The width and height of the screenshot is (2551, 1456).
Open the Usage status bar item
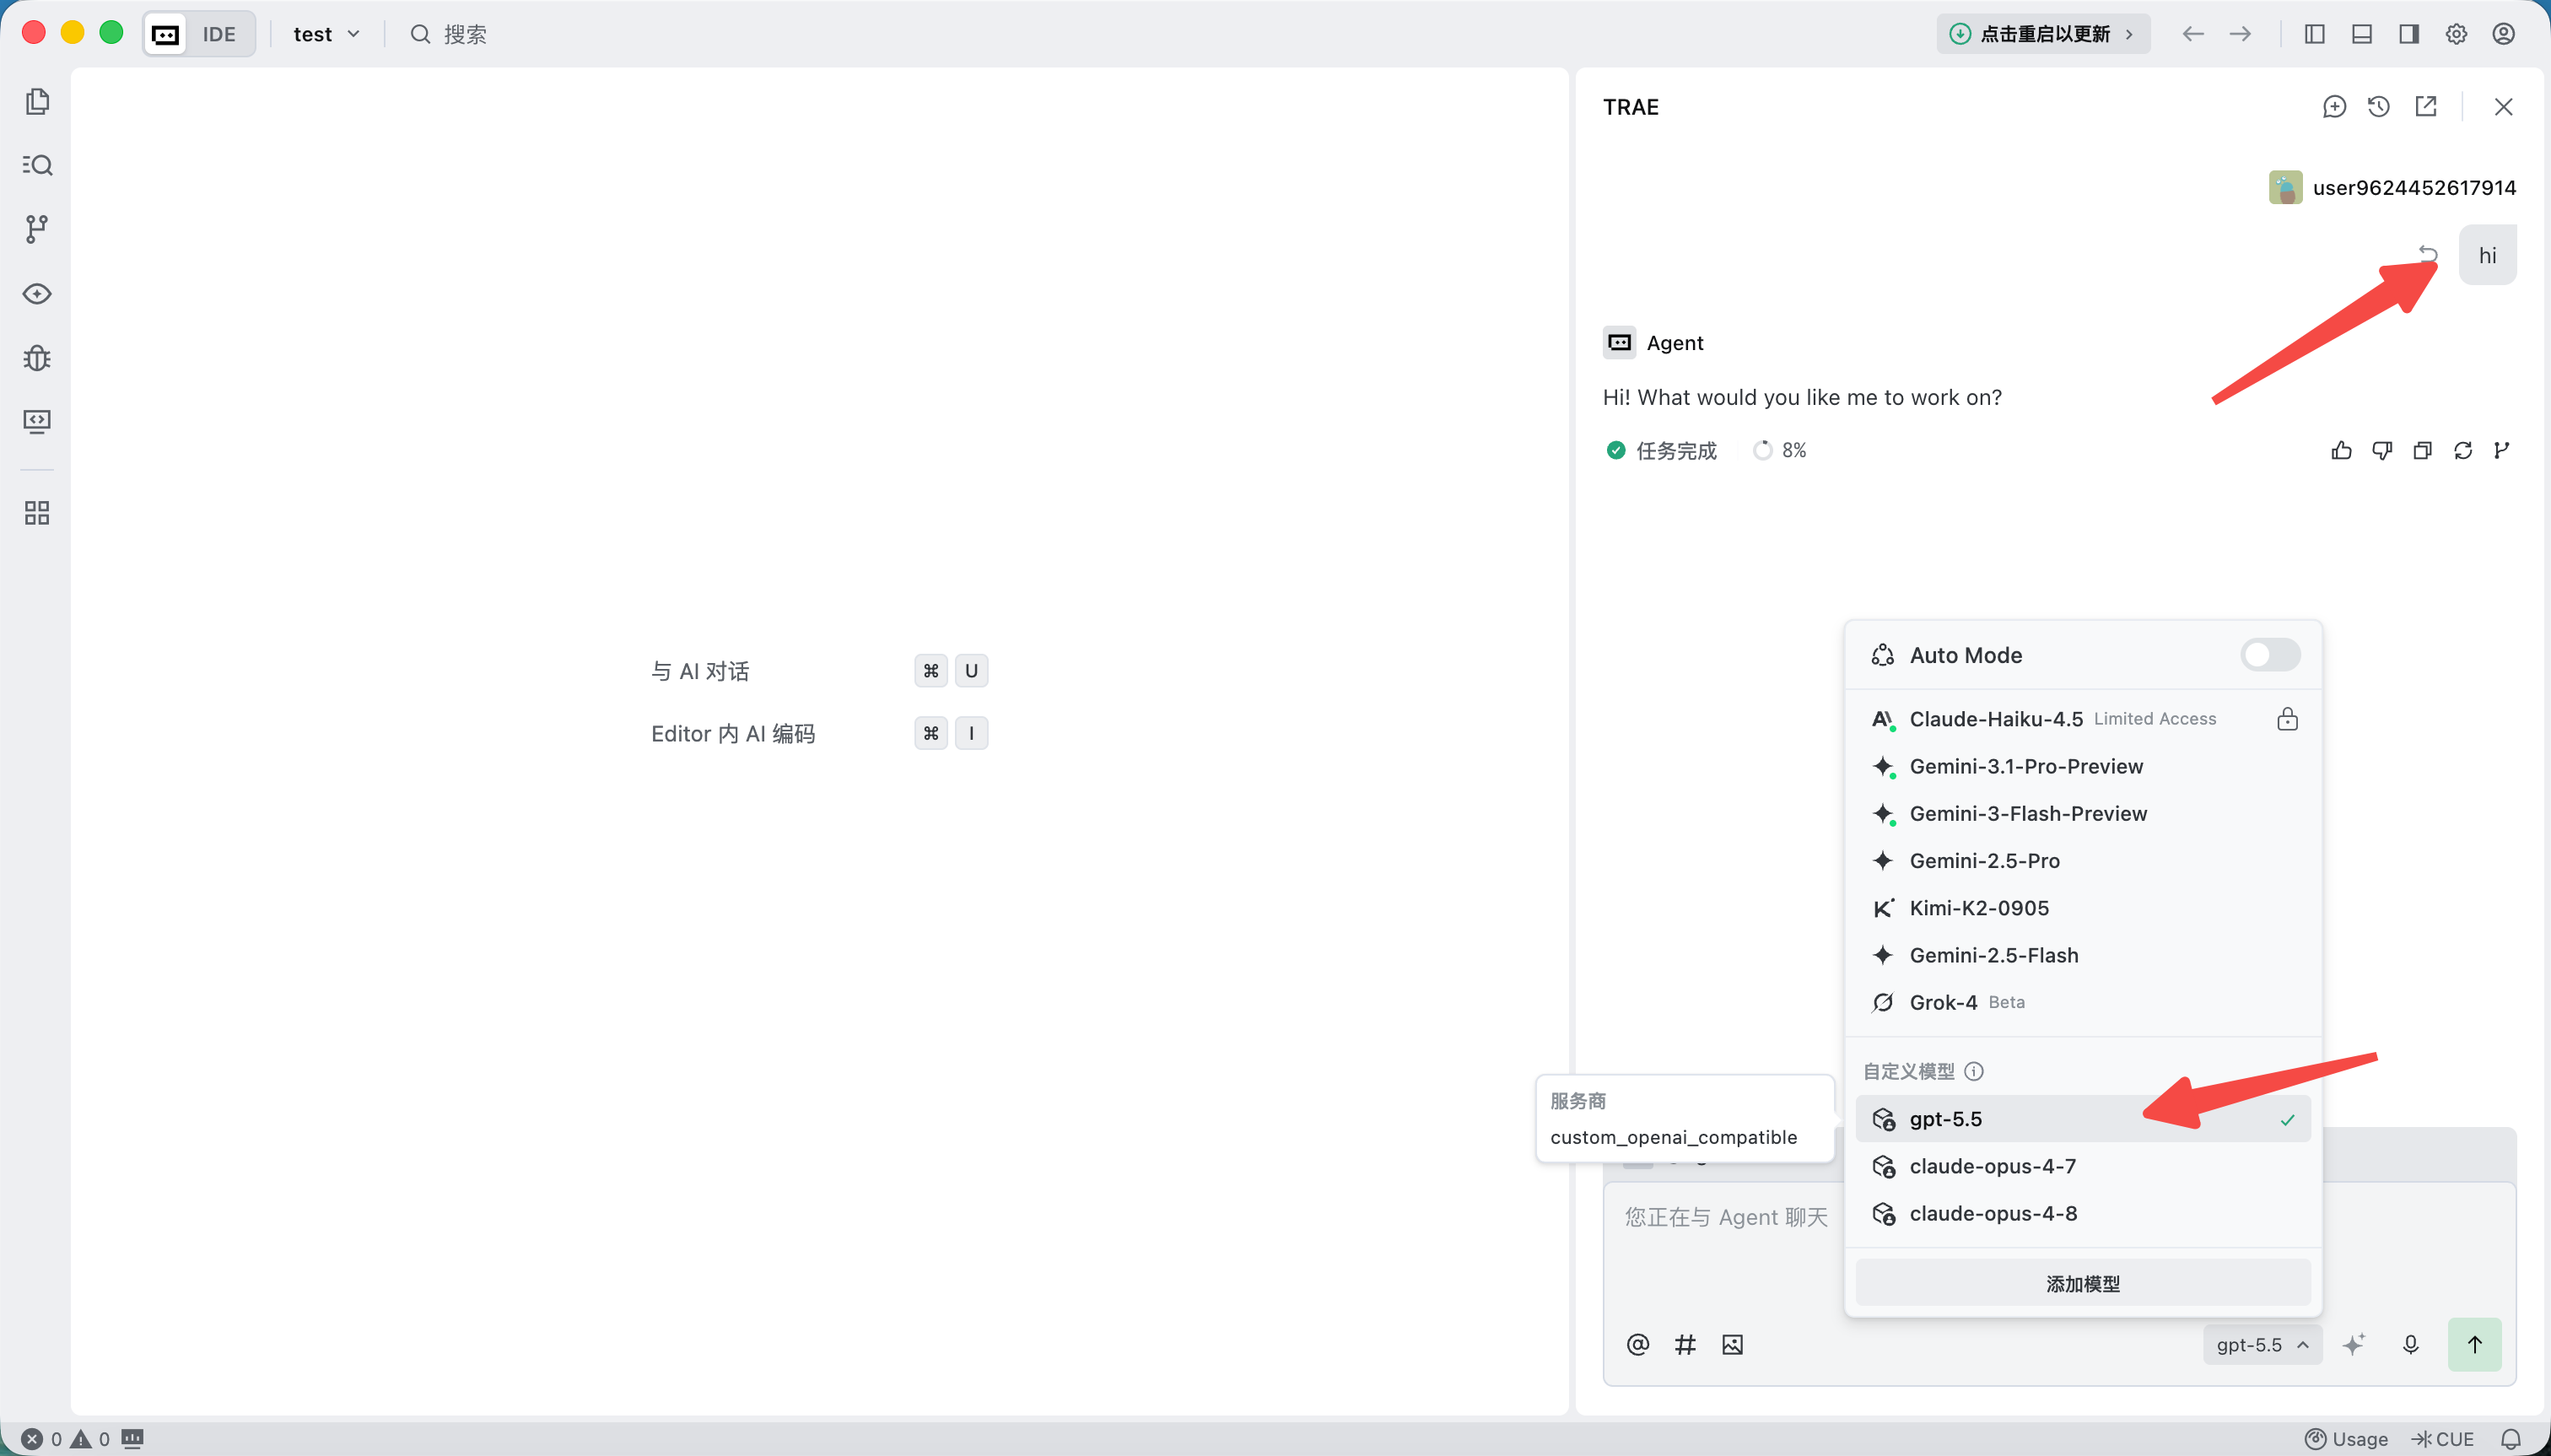pos(2346,1439)
